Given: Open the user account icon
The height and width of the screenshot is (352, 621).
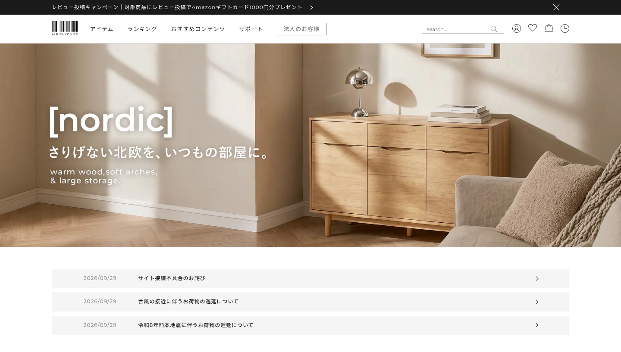Looking at the screenshot, I should click(517, 28).
